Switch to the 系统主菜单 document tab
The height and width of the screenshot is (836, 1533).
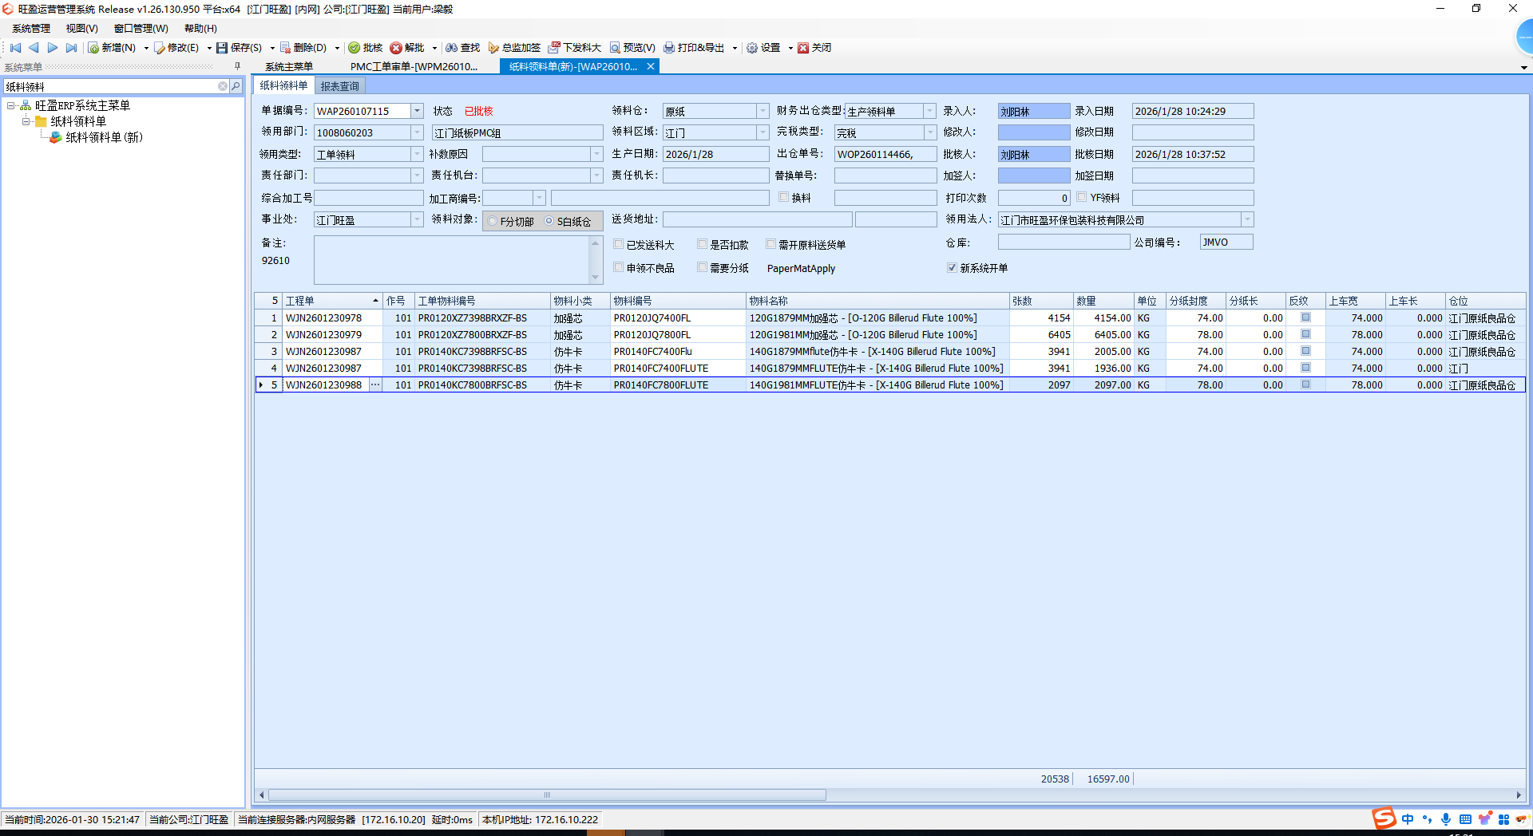[x=289, y=66]
